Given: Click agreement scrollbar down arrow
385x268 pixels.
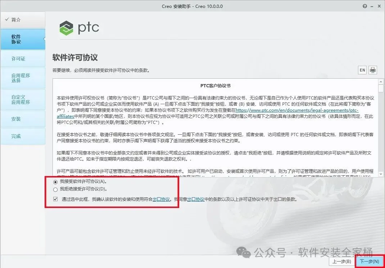Looking at the screenshot, I should [x=381, y=174].
